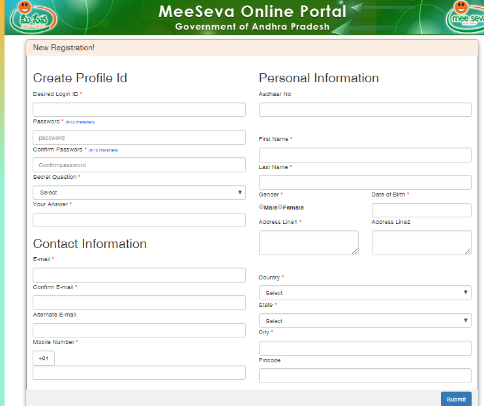Click the First Name text box
The image size is (484, 406).
[x=365, y=155]
